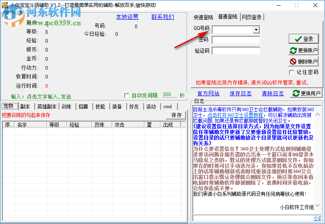The image size is (325, 224).
Task: Click 等级 column header in pet table
Action: (57, 125)
